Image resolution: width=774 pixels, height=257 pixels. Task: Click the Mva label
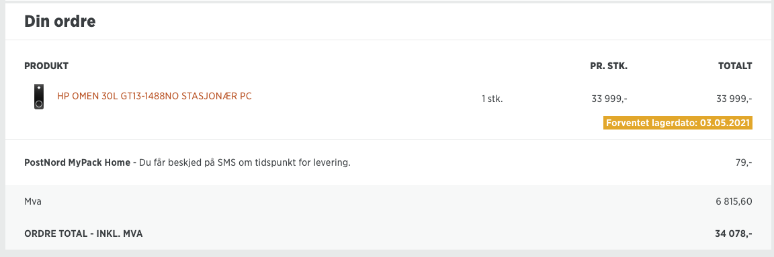32,201
